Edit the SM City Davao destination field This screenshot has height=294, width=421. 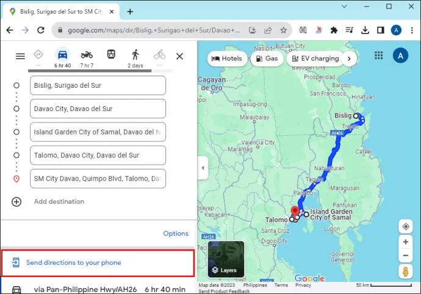click(98, 179)
